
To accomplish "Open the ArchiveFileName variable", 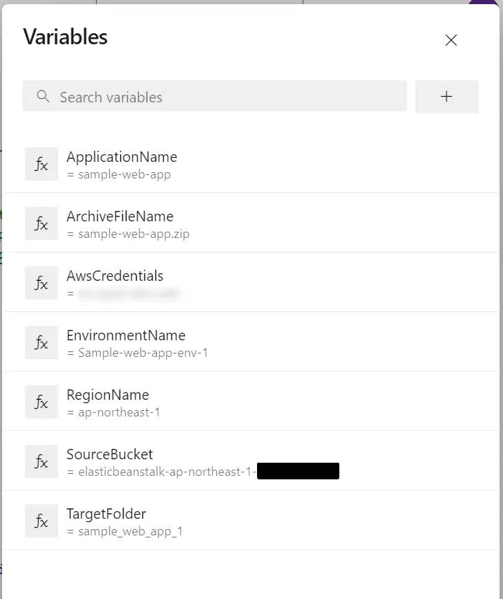I will (251, 223).
